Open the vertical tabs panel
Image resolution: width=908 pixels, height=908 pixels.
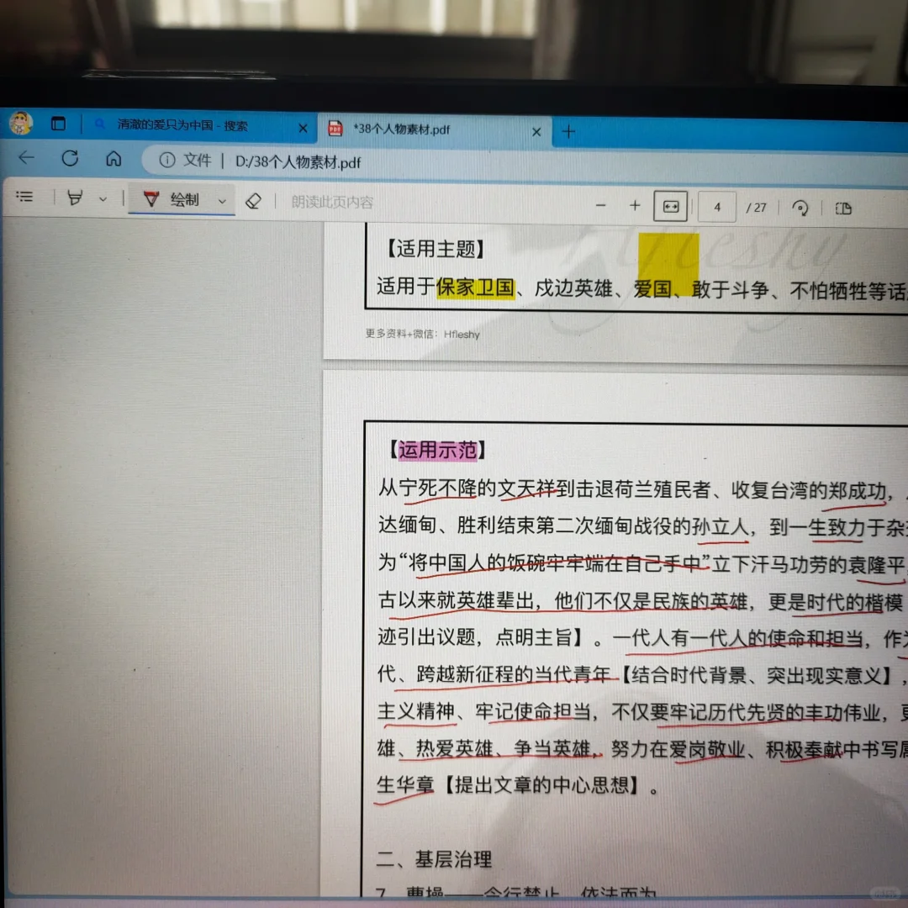click(59, 124)
